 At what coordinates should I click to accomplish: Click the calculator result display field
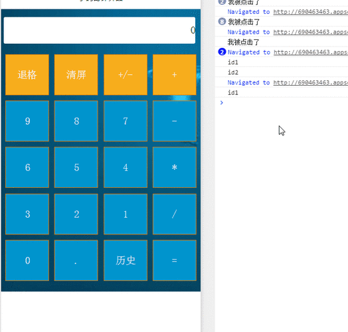pos(100,30)
